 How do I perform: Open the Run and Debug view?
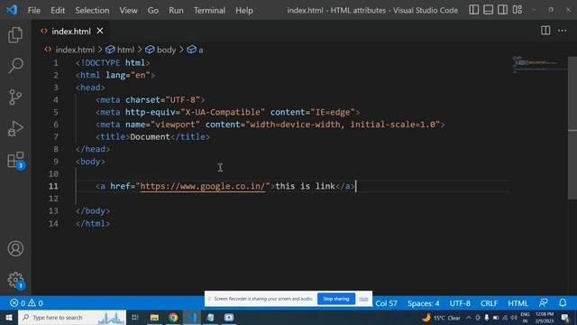[15, 128]
